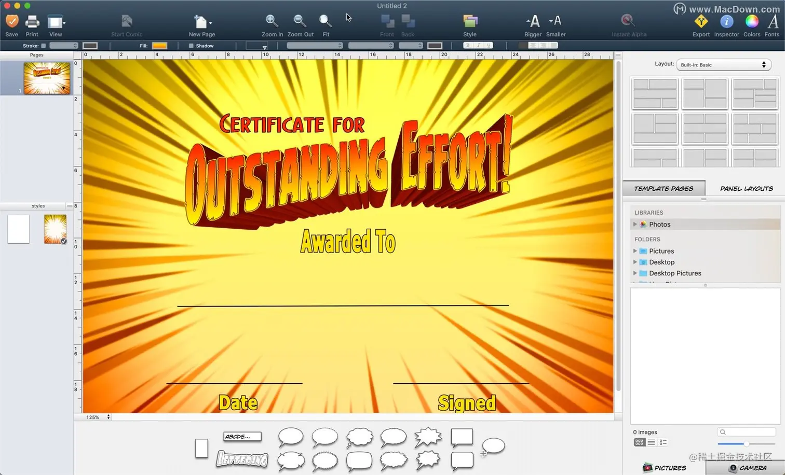This screenshot has height=475, width=785.
Task: Click the Date label on the certificate
Action: coord(238,402)
